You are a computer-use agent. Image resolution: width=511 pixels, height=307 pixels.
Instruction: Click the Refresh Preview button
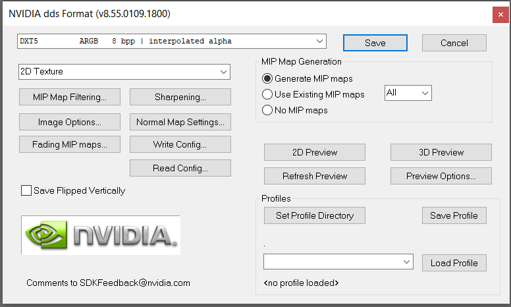point(315,176)
